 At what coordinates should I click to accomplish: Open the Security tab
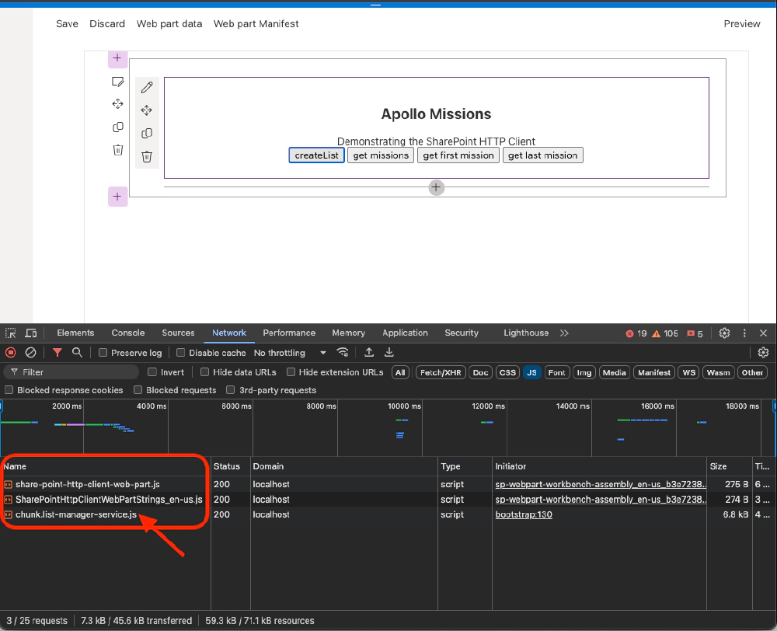coord(462,333)
